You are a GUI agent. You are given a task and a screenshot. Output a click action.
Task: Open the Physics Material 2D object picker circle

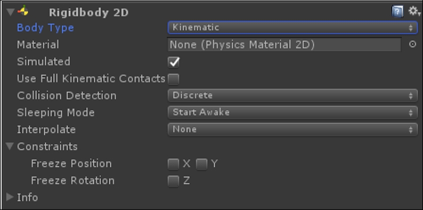click(412, 45)
